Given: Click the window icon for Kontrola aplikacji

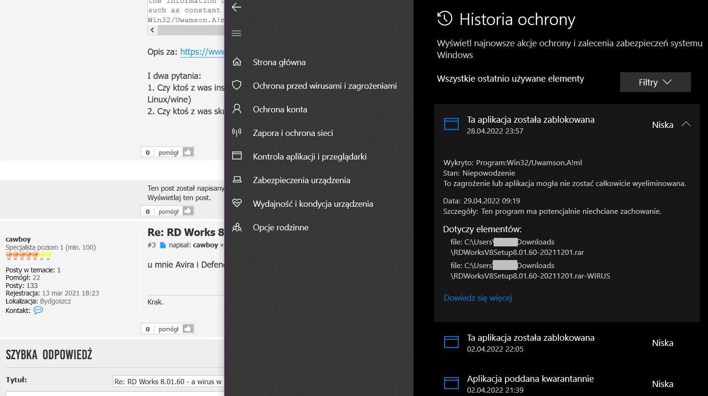Looking at the screenshot, I should [x=237, y=156].
